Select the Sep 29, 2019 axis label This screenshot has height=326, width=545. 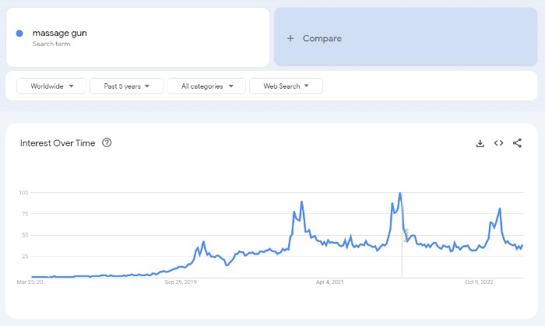click(181, 282)
